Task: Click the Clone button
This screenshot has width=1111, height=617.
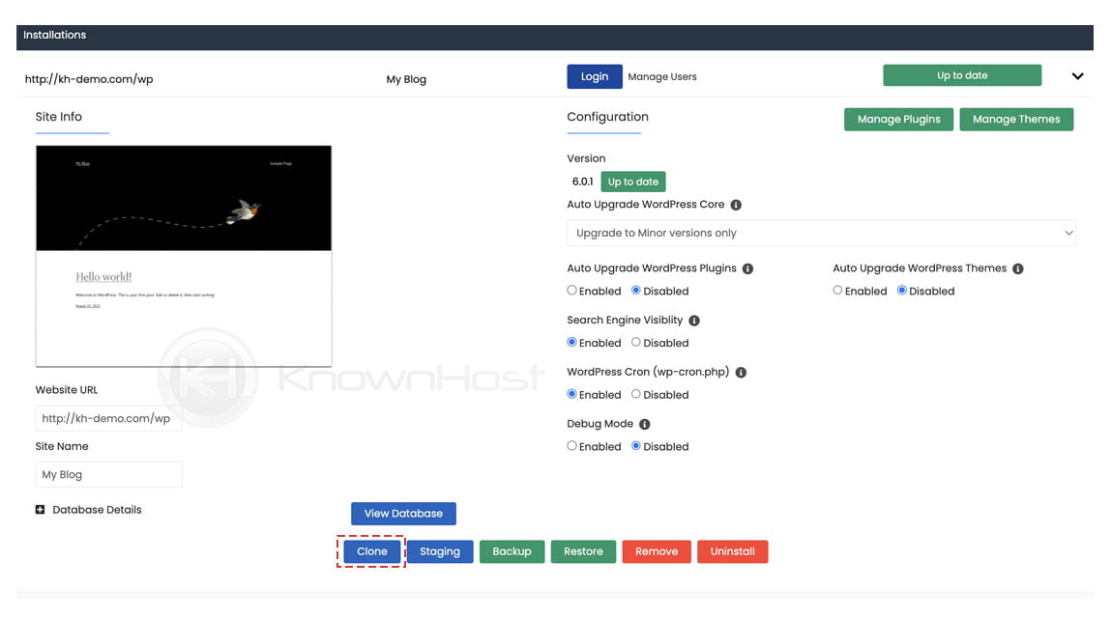Action: pyautogui.click(x=371, y=550)
